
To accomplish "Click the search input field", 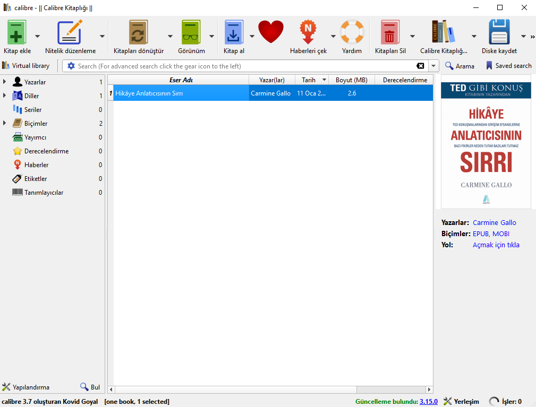I will [x=244, y=66].
